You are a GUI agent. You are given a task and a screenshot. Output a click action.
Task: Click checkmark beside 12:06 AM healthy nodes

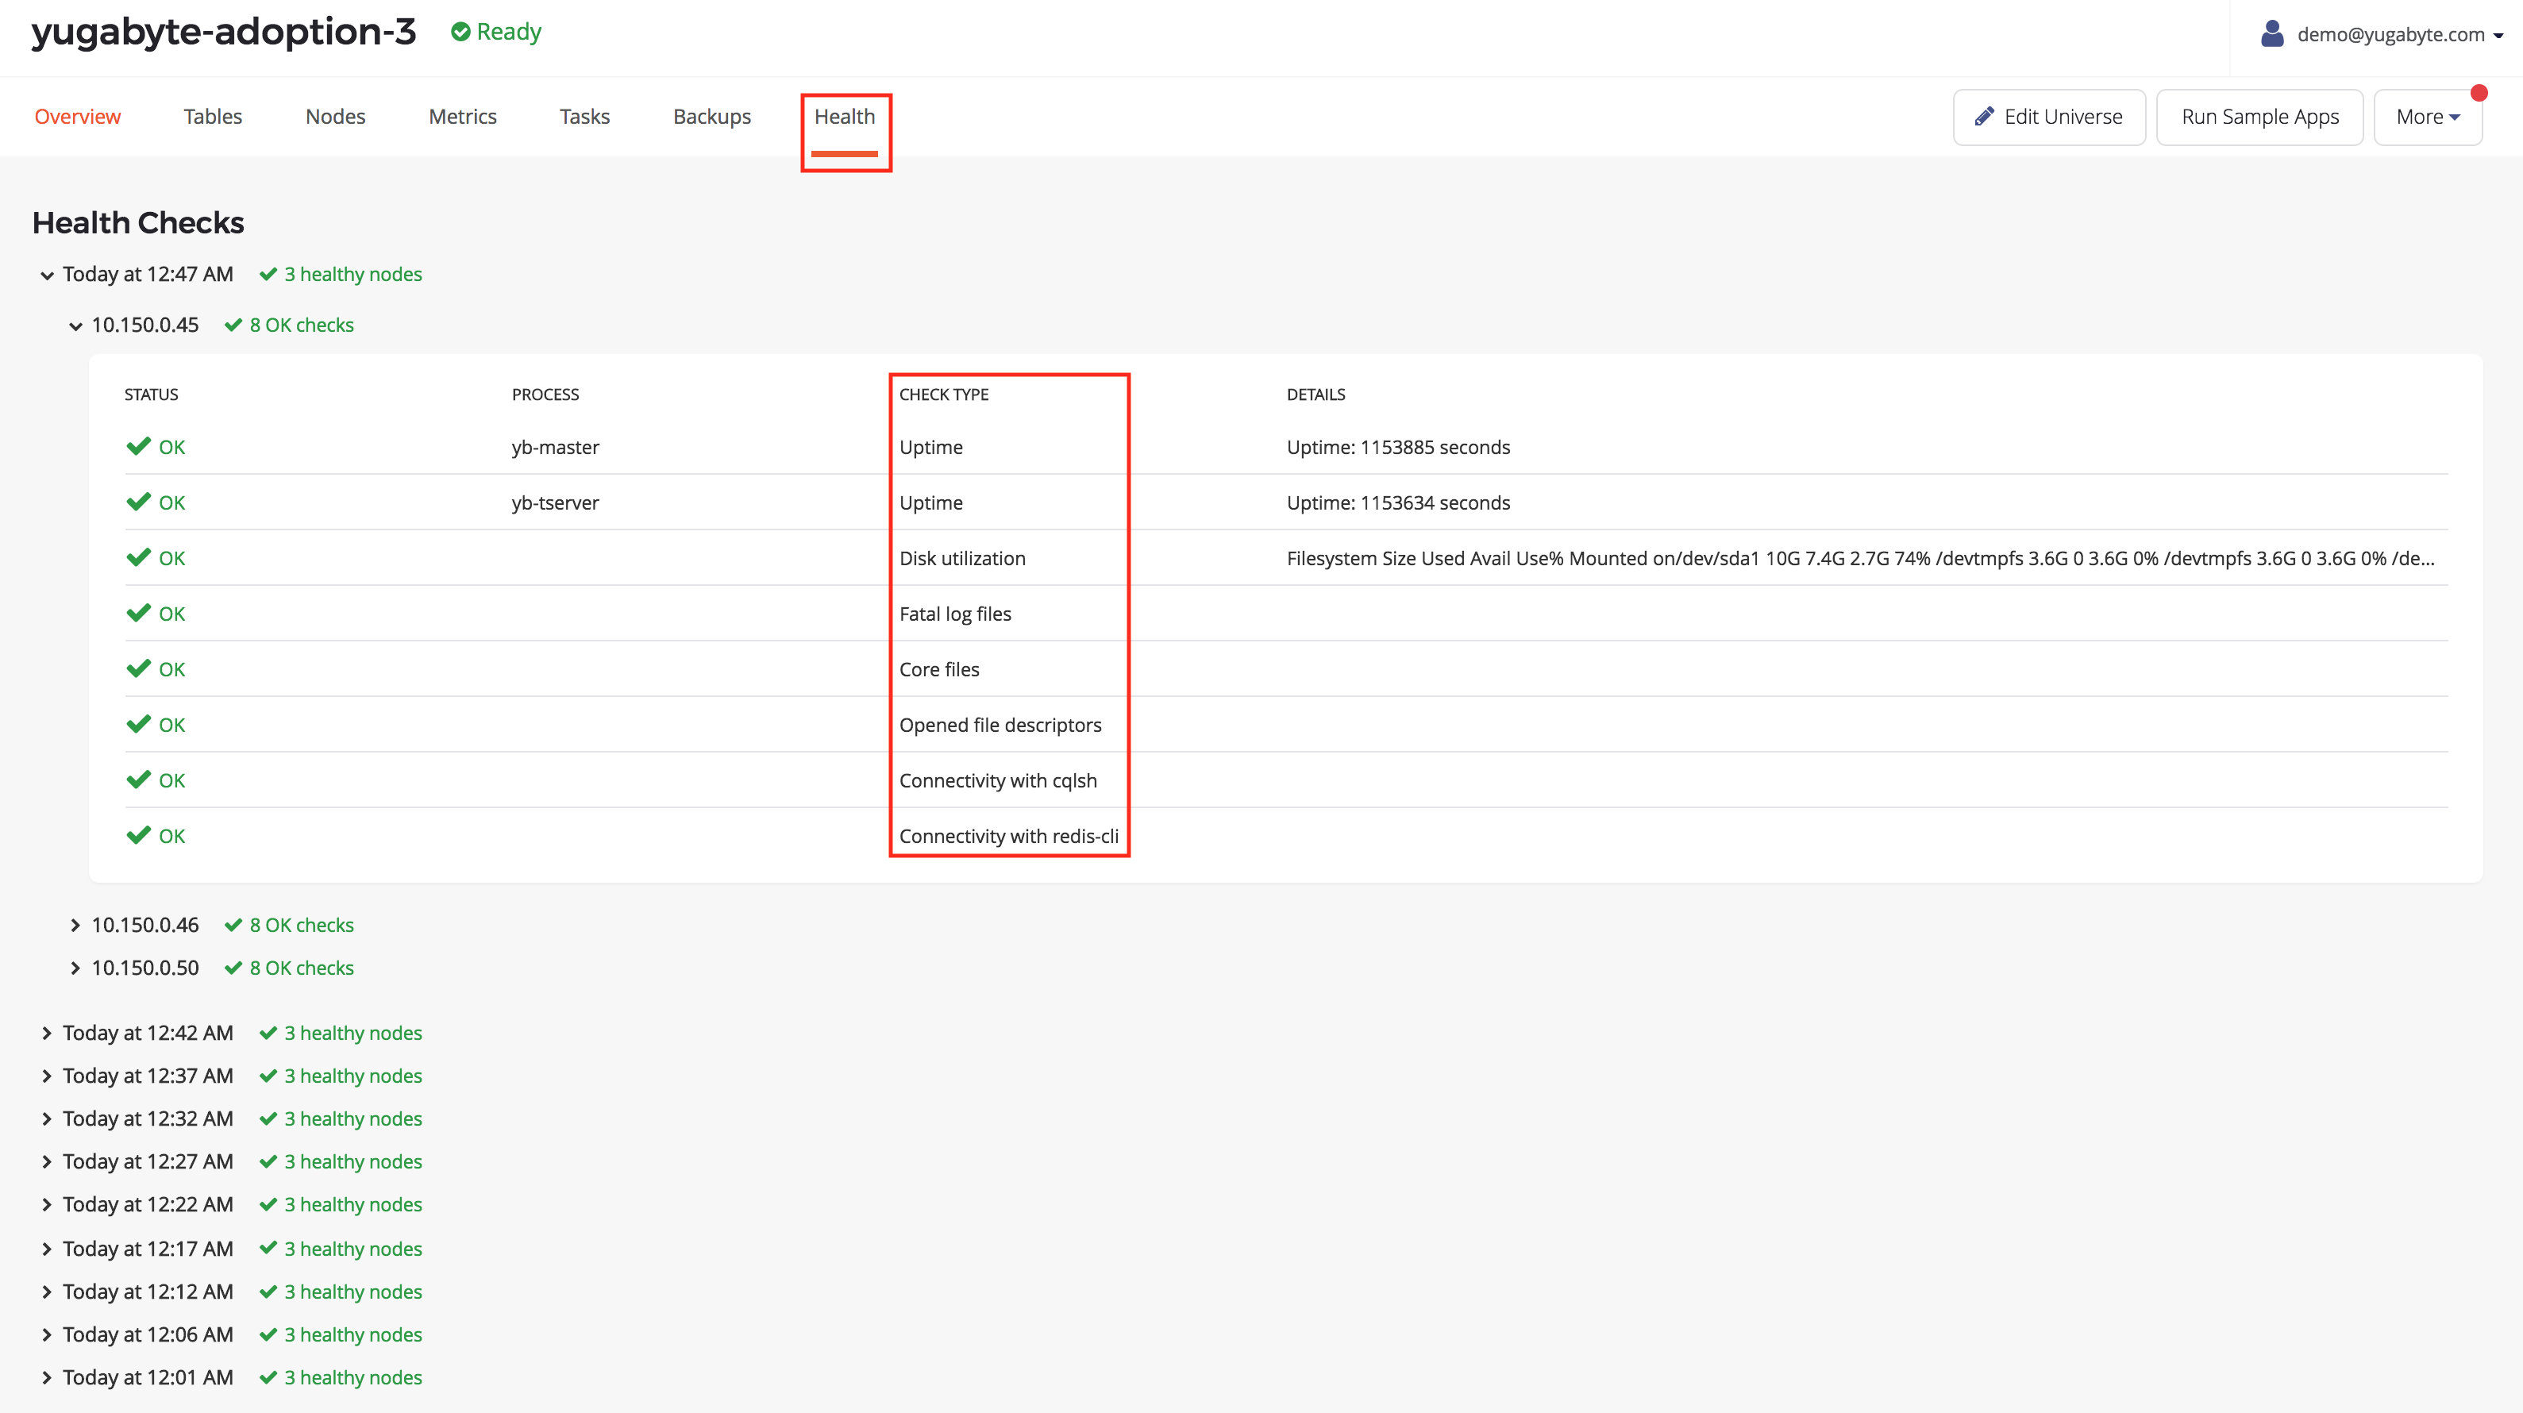click(x=268, y=1336)
